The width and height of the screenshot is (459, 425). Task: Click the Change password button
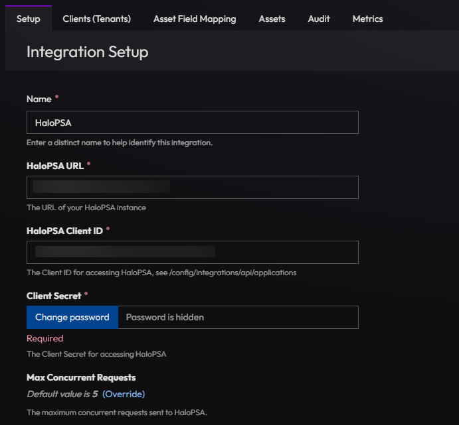tap(72, 317)
